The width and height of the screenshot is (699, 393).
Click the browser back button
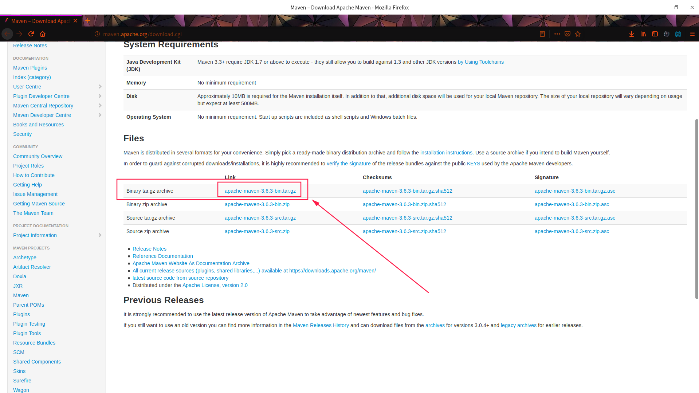pyautogui.click(x=7, y=34)
